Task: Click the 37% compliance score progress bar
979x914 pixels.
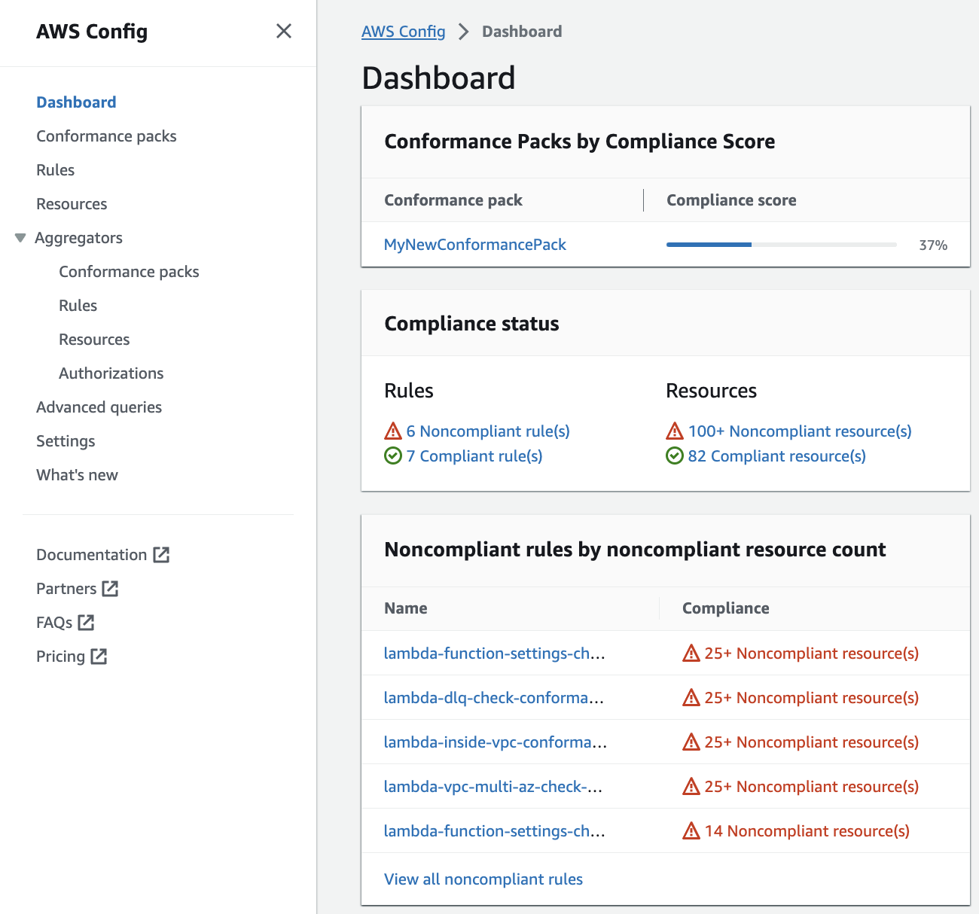Action: 781,244
